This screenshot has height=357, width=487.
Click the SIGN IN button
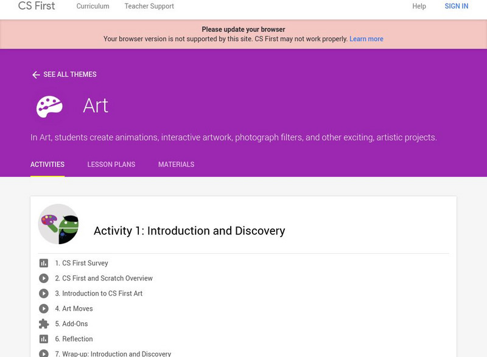click(456, 6)
